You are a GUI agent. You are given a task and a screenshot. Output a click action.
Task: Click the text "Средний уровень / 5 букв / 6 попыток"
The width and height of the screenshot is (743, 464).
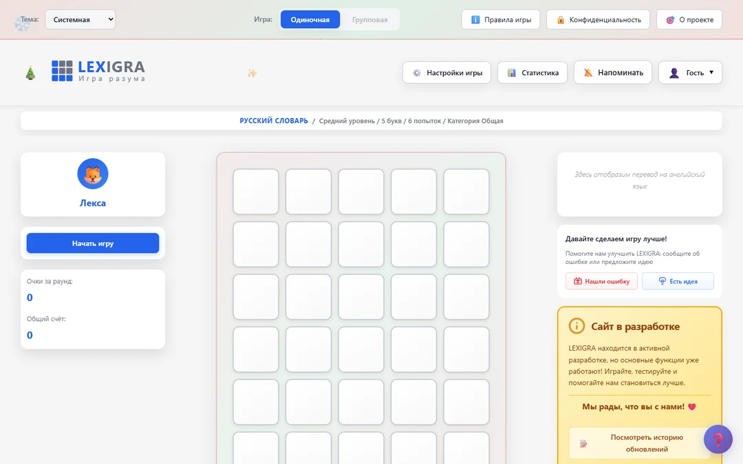(380, 121)
